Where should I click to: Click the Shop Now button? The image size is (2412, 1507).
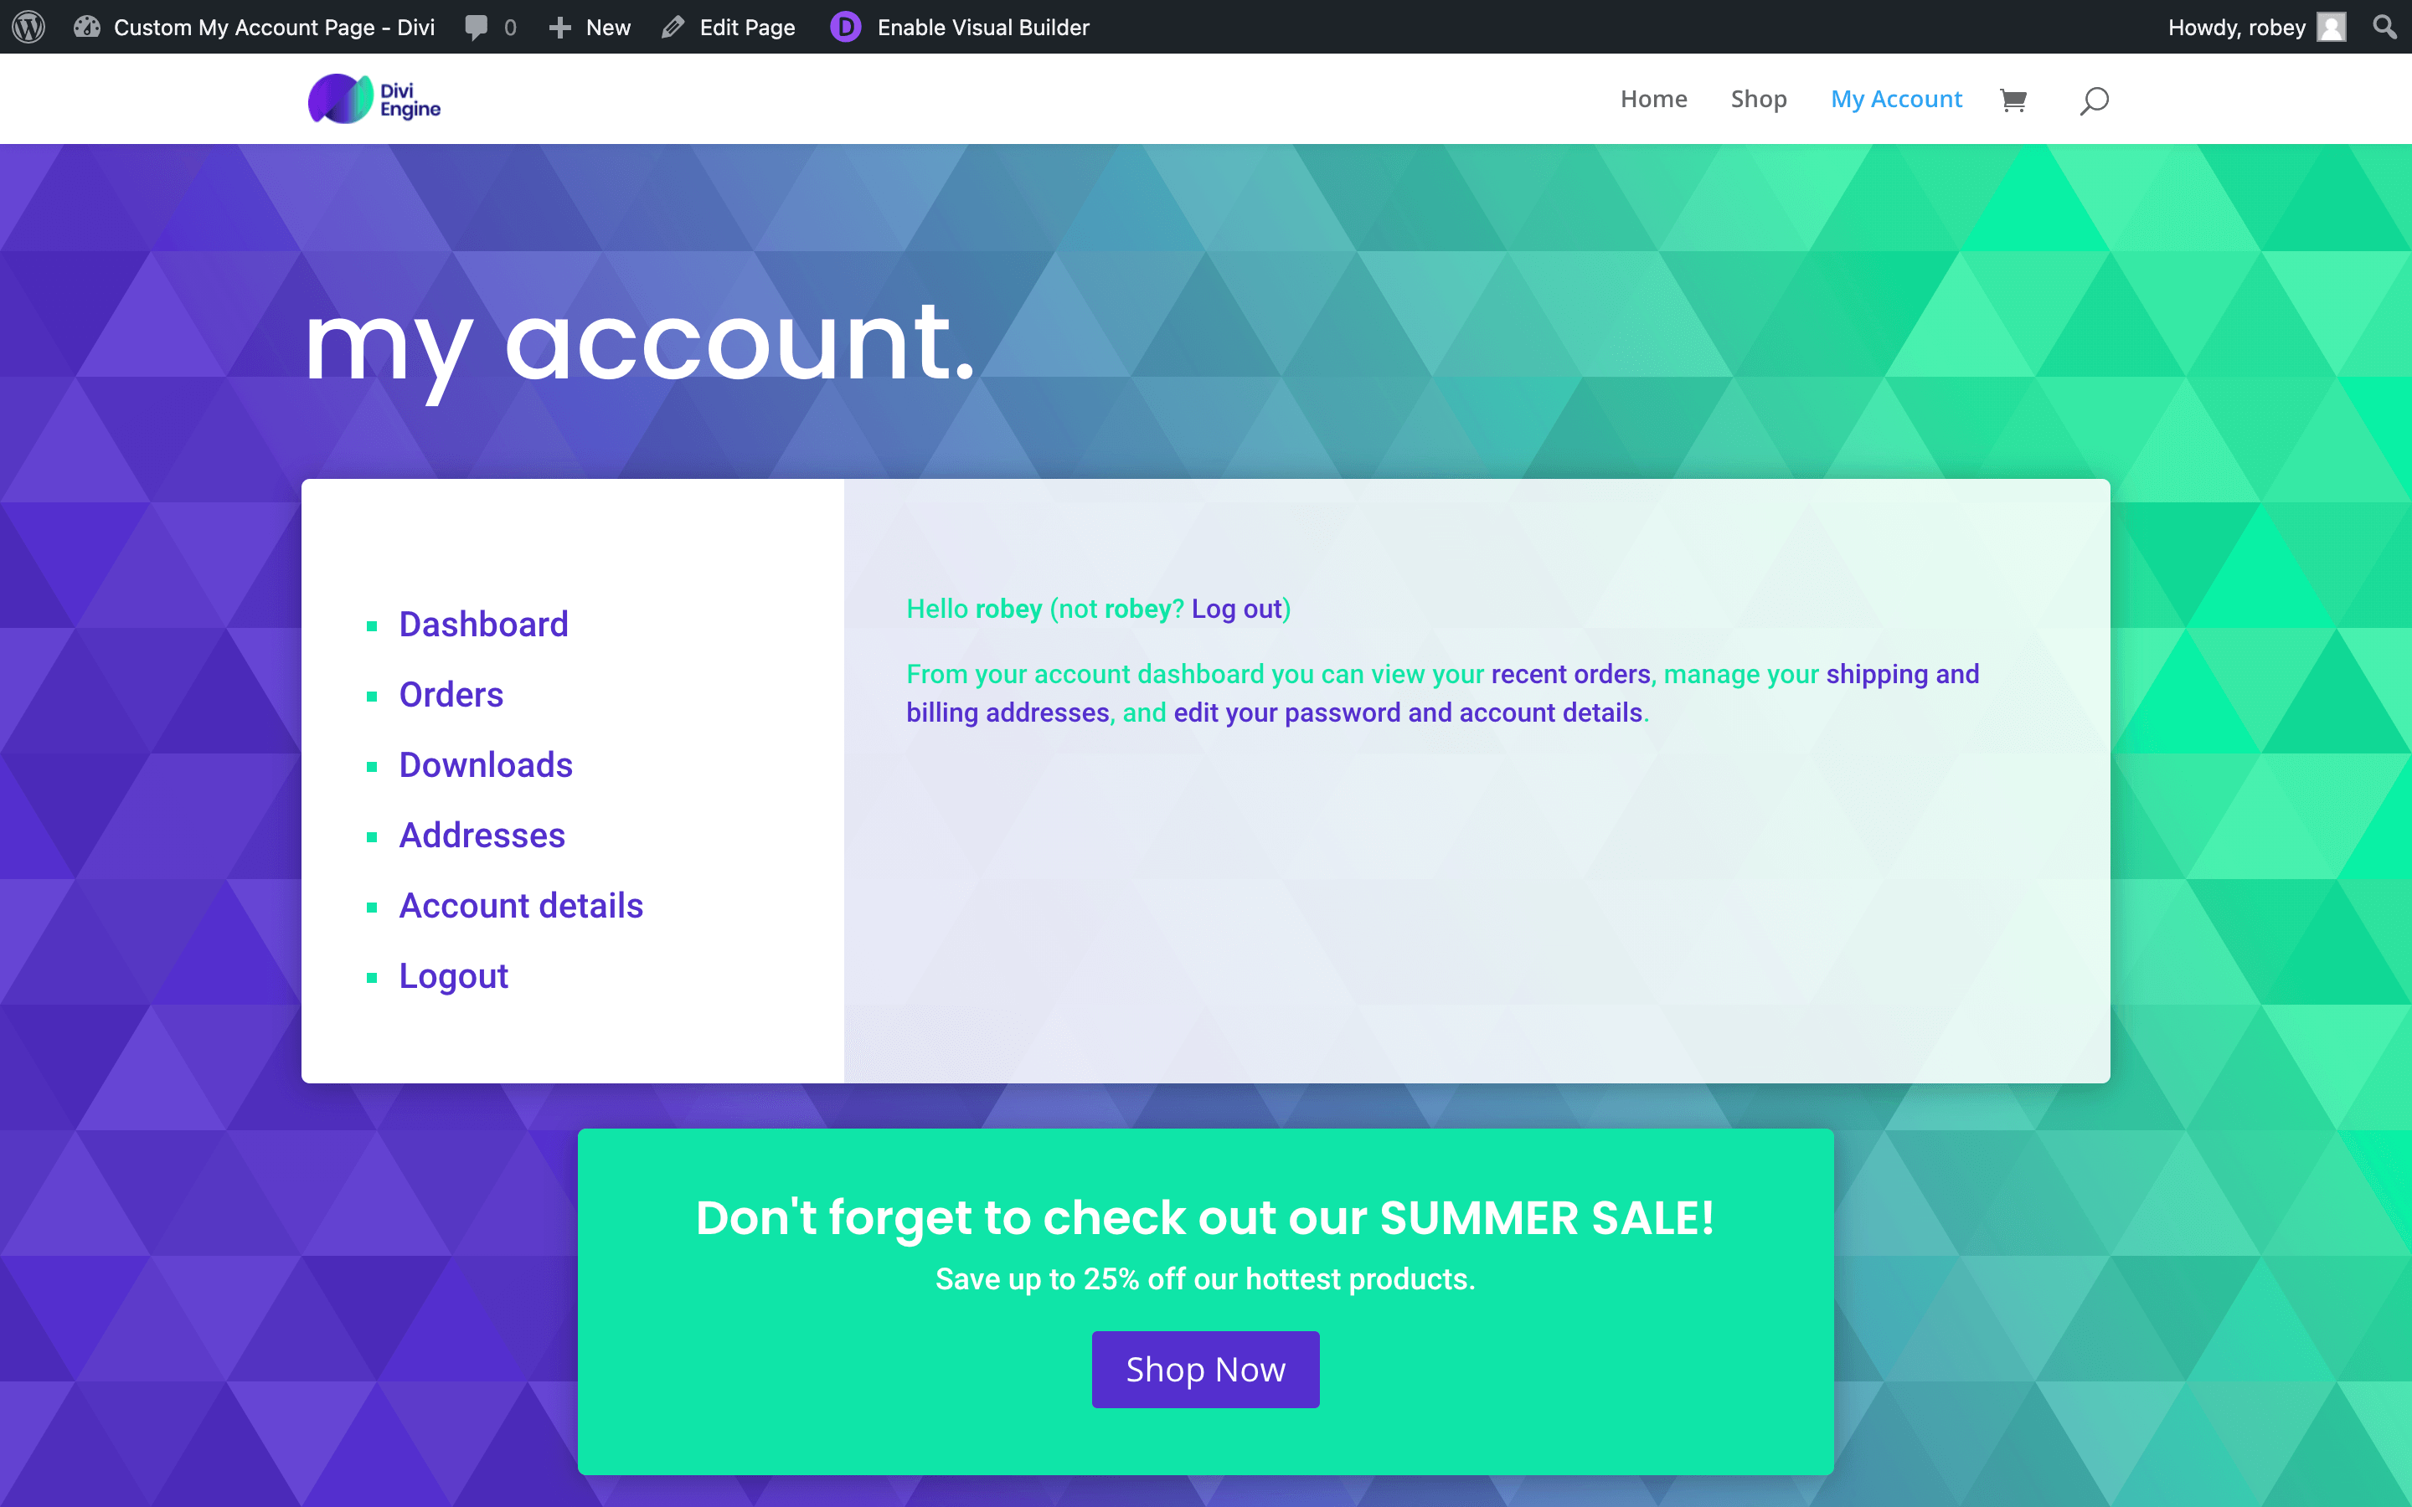[x=1205, y=1370]
